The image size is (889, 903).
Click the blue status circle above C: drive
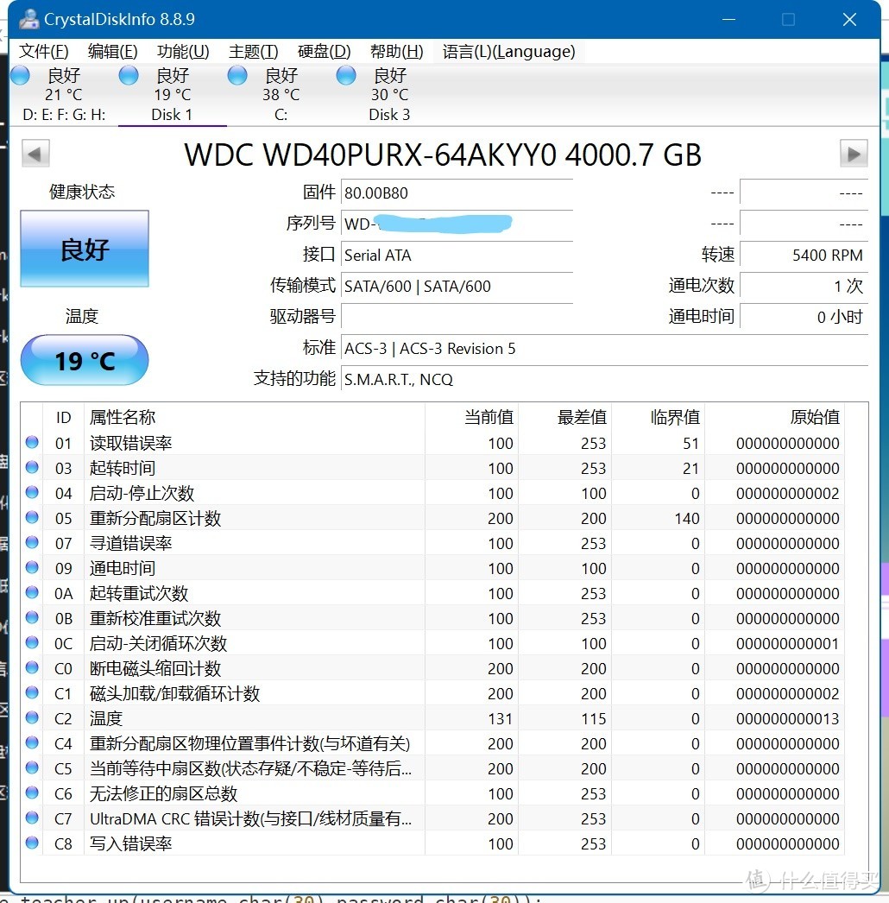point(236,75)
